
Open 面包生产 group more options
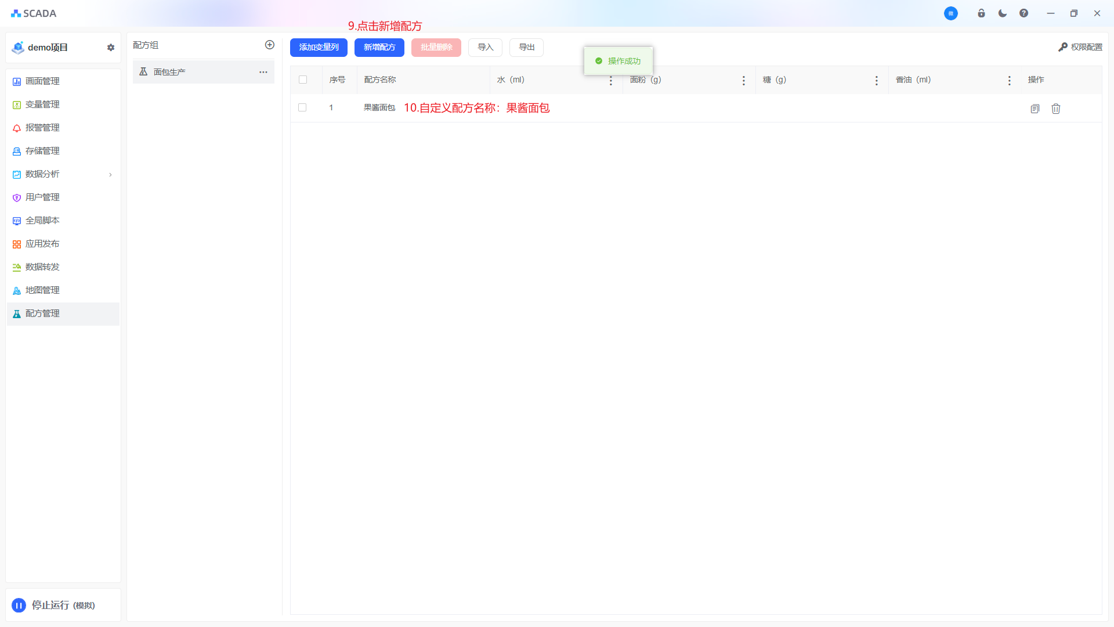tap(263, 72)
